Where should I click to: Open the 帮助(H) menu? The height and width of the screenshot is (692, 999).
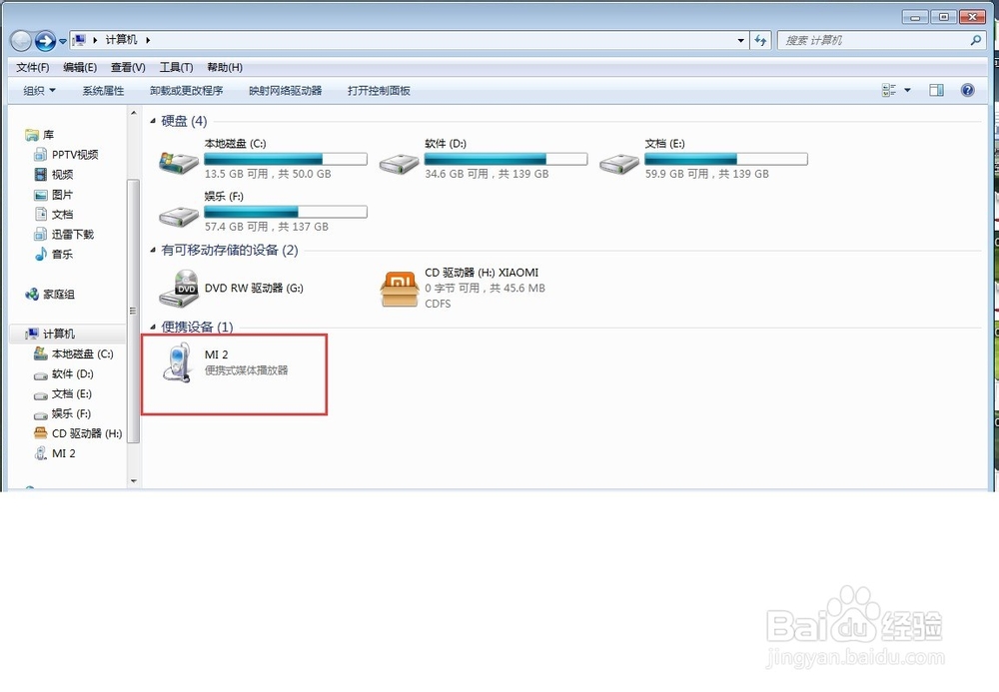tap(225, 68)
